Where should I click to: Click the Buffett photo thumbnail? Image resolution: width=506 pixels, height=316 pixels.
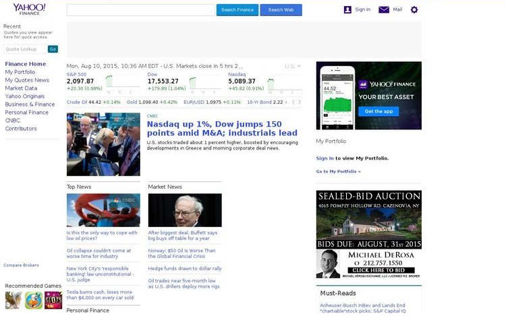coord(185,210)
